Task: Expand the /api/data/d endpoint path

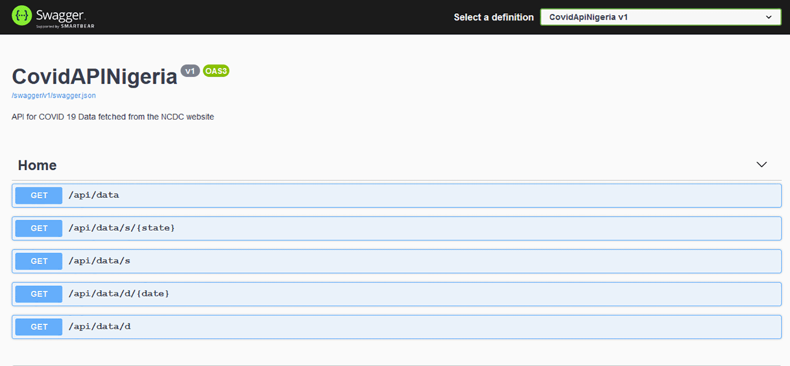Action: coord(99,326)
